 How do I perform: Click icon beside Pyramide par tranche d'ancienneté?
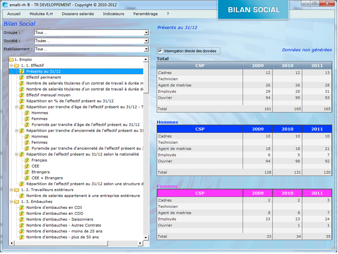point(27,149)
